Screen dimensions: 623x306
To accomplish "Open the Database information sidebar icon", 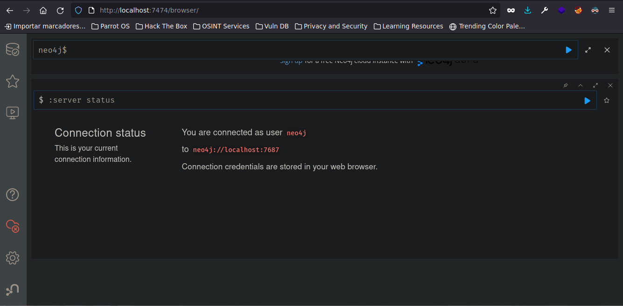I will (x=13, y=49).
